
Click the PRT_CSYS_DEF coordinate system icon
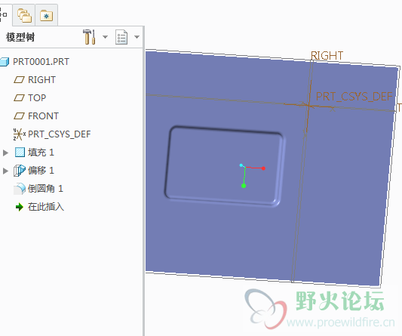(19, 134)
